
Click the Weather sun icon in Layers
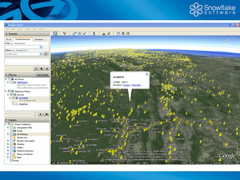[14, 144]
